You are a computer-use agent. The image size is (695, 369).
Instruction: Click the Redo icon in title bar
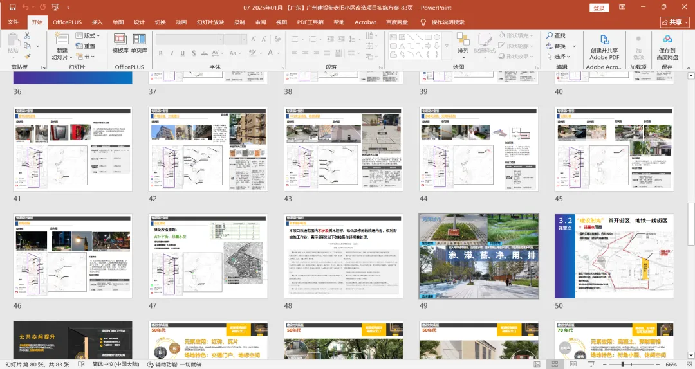pyautogui.click(x=42, y=8)
